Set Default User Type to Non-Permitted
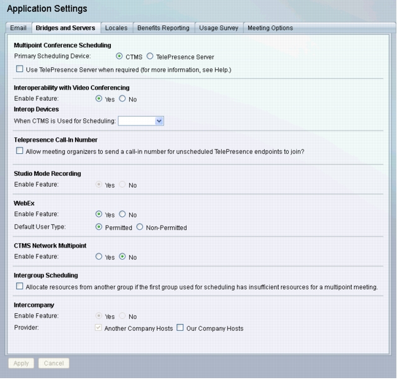The height and width of the screenshot is (387, 397). [140, 227]
